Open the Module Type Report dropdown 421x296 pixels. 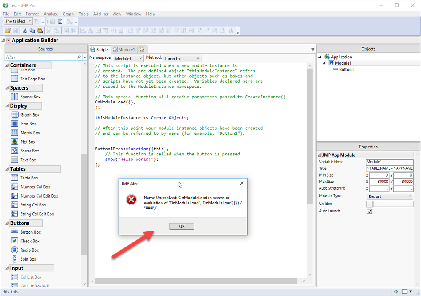[390, 196]
